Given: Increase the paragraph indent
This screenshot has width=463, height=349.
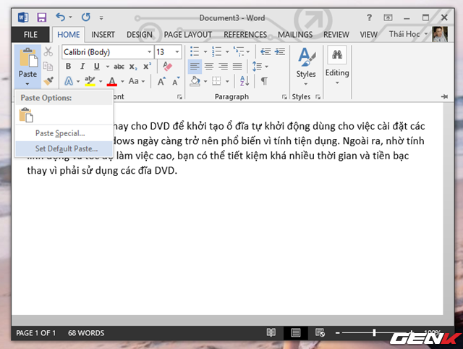Looking at the screenshot, I should [x=280, y=51].
